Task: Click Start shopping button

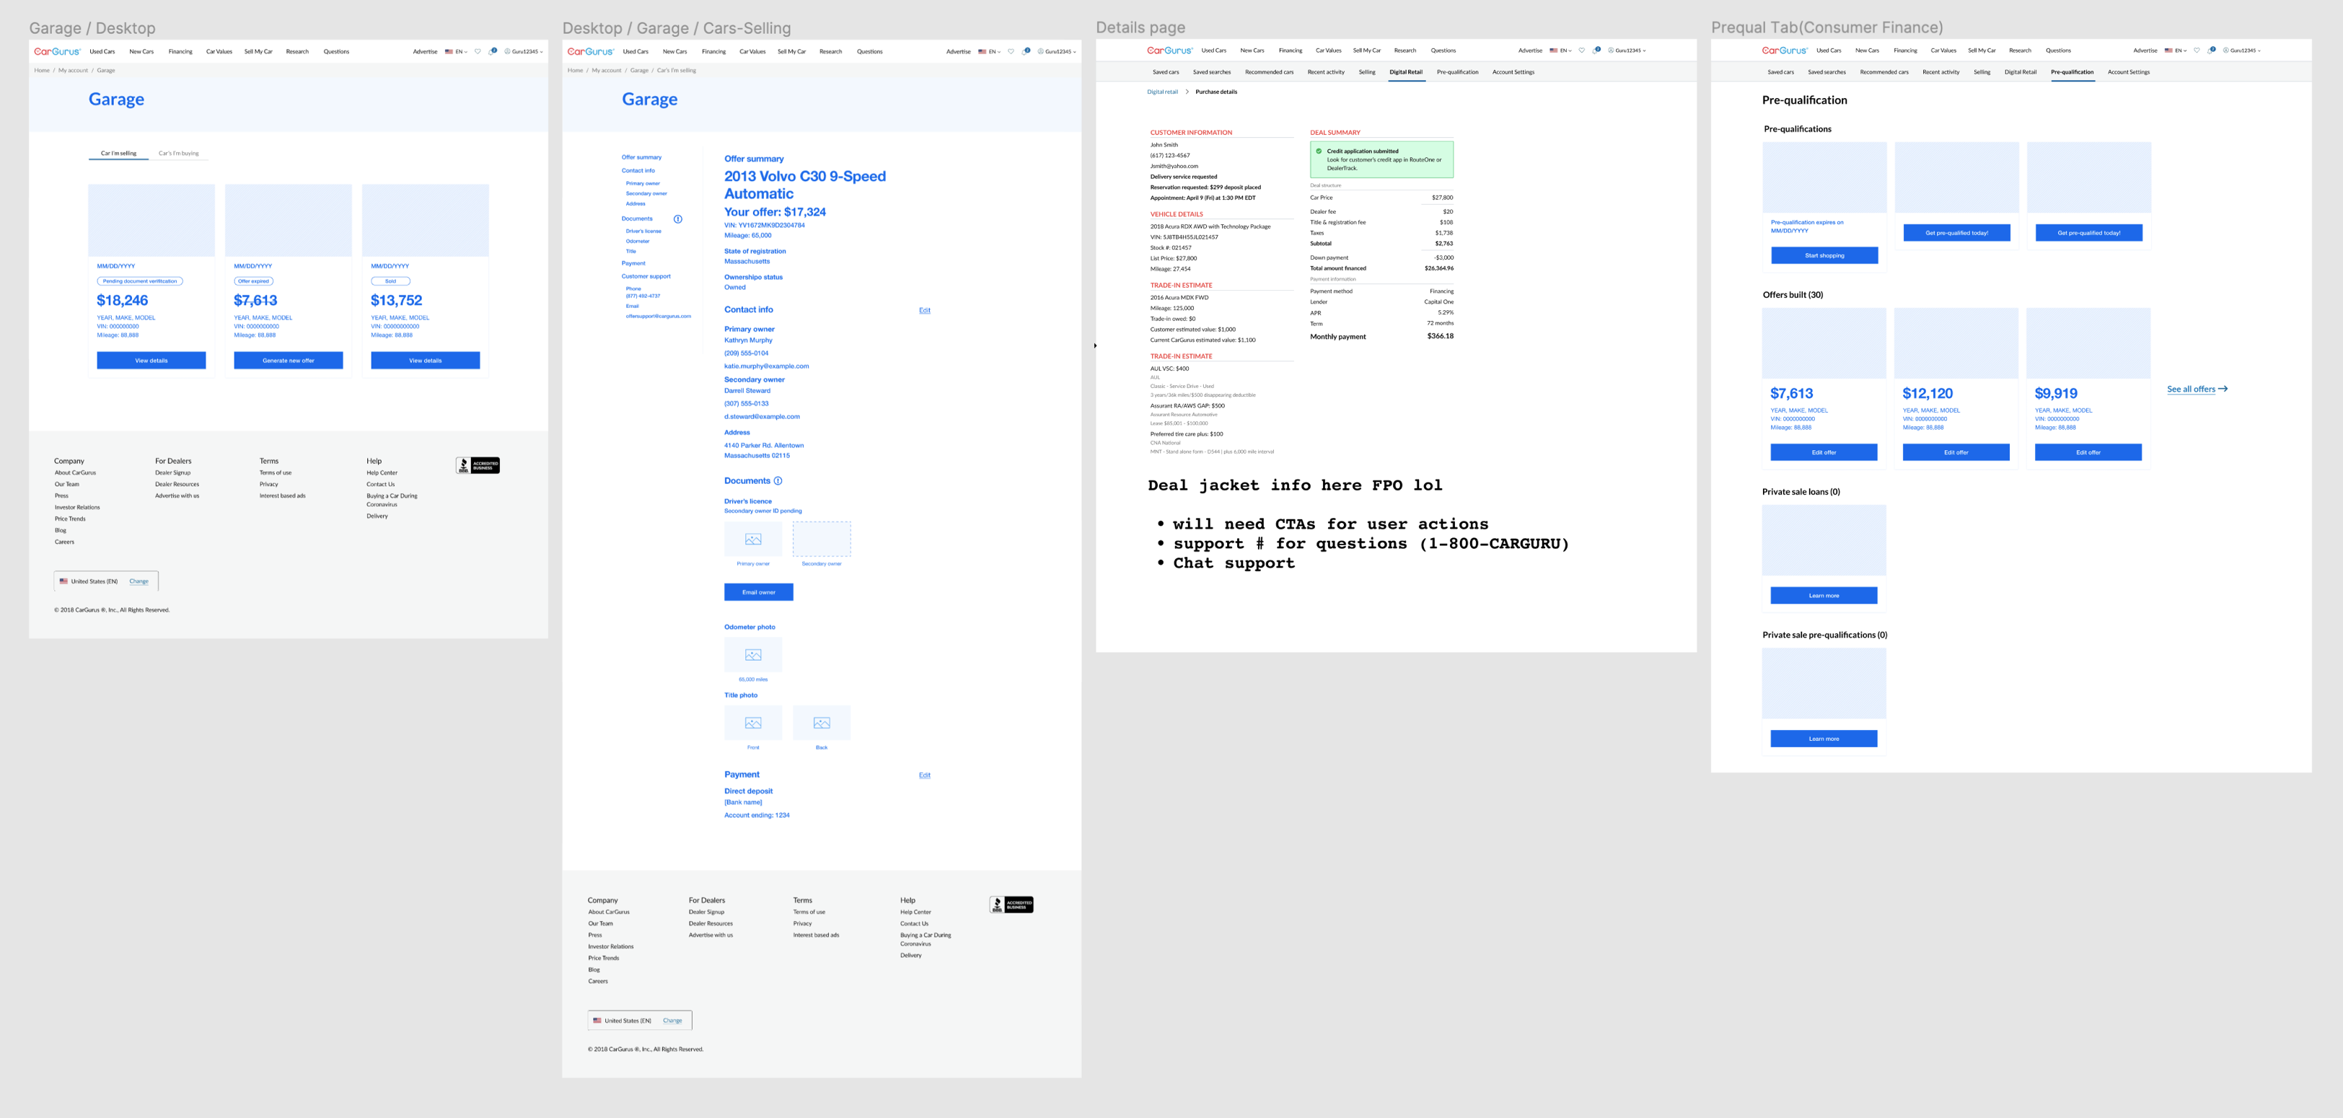Action: [x=1824, y=255]
